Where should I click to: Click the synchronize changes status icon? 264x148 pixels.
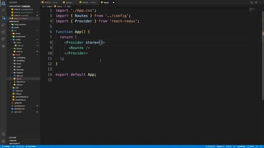click(x=14, y=146)
